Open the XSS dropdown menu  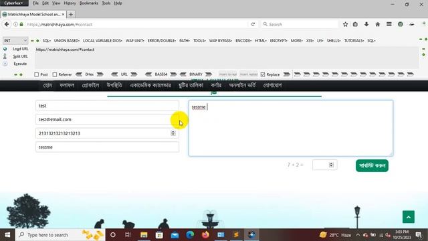coord(310,40)
